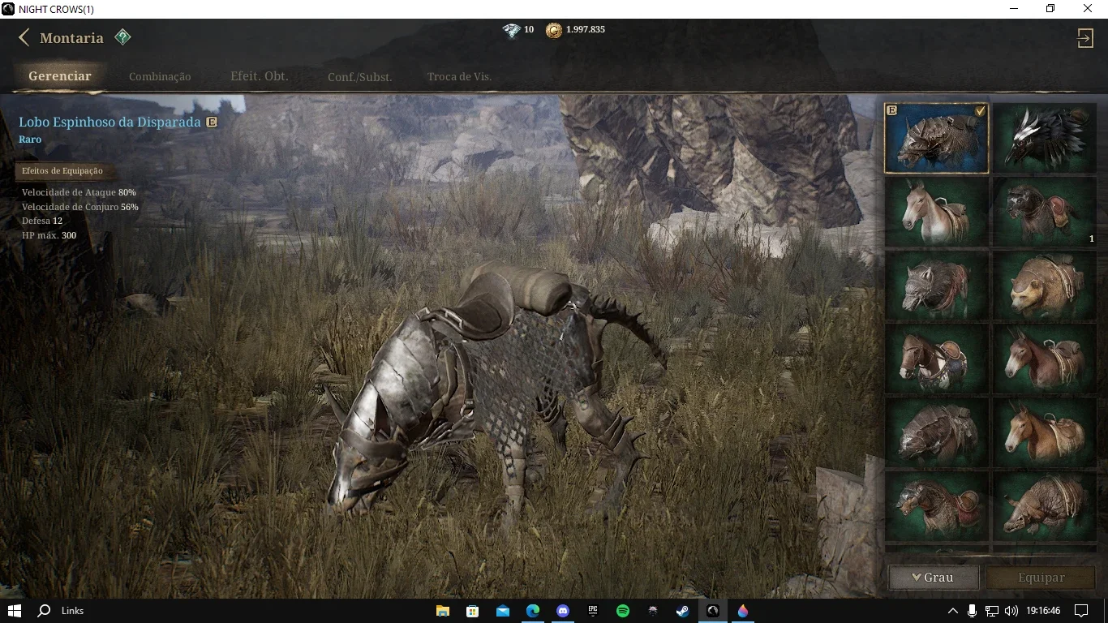Open the Mail app from the taskbar
Screen dimensions: 1108x623
coord(503,611)
